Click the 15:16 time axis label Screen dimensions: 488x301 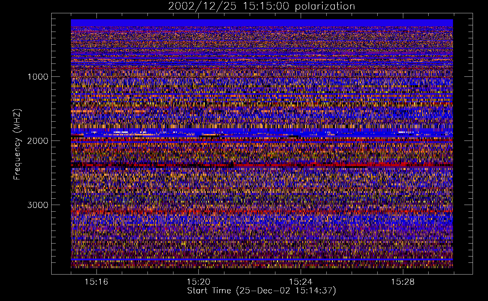[96, 282]
